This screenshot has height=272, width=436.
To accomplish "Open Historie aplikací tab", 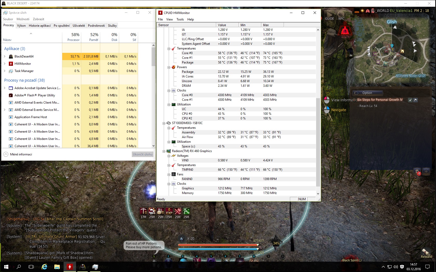I will pyautogui.click(x=39, y=26).
